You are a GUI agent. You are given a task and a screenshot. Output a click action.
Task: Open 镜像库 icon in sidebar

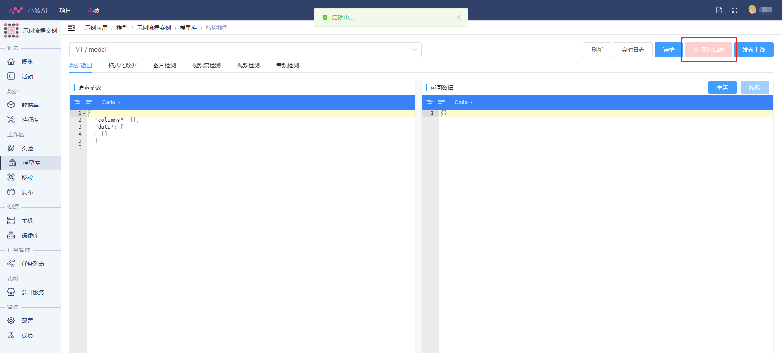[x=11, y=235]
